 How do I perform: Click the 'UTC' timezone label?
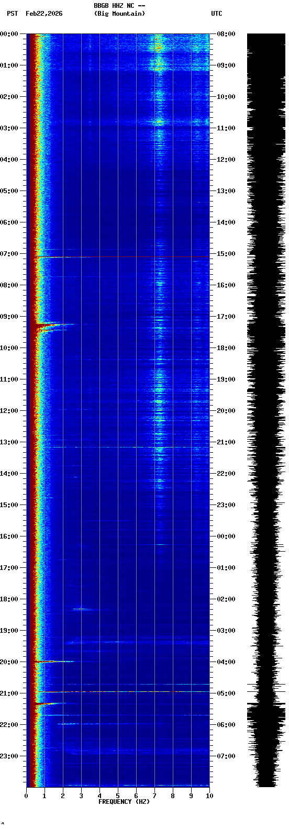click(217, 14)
